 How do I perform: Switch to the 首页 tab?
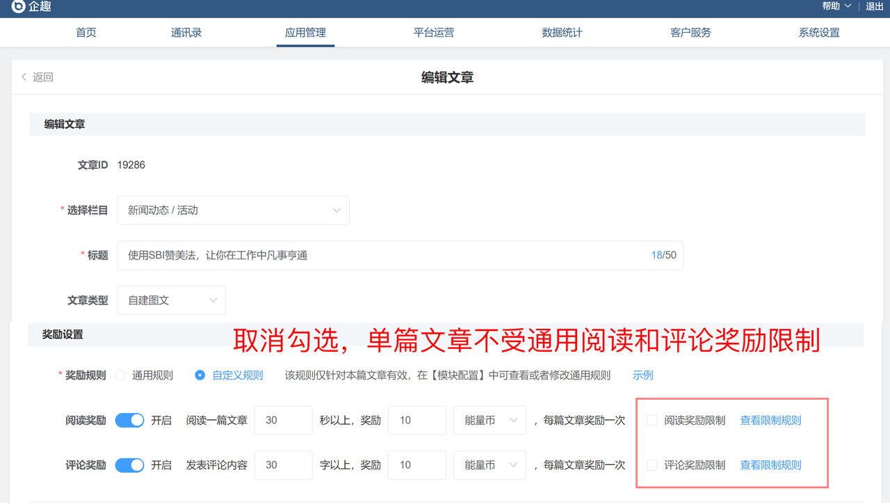(x=86, y=33)
